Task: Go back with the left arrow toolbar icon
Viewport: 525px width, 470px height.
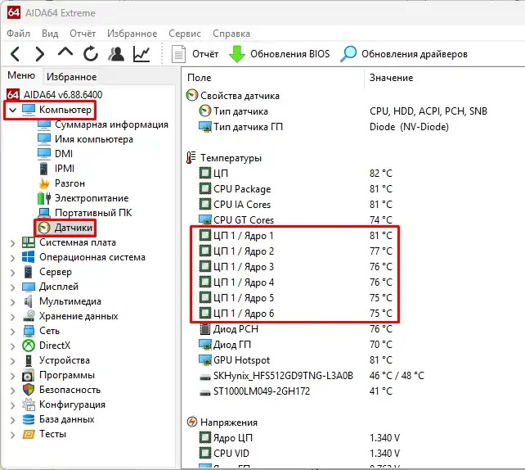Action: [x=15, y=54]
